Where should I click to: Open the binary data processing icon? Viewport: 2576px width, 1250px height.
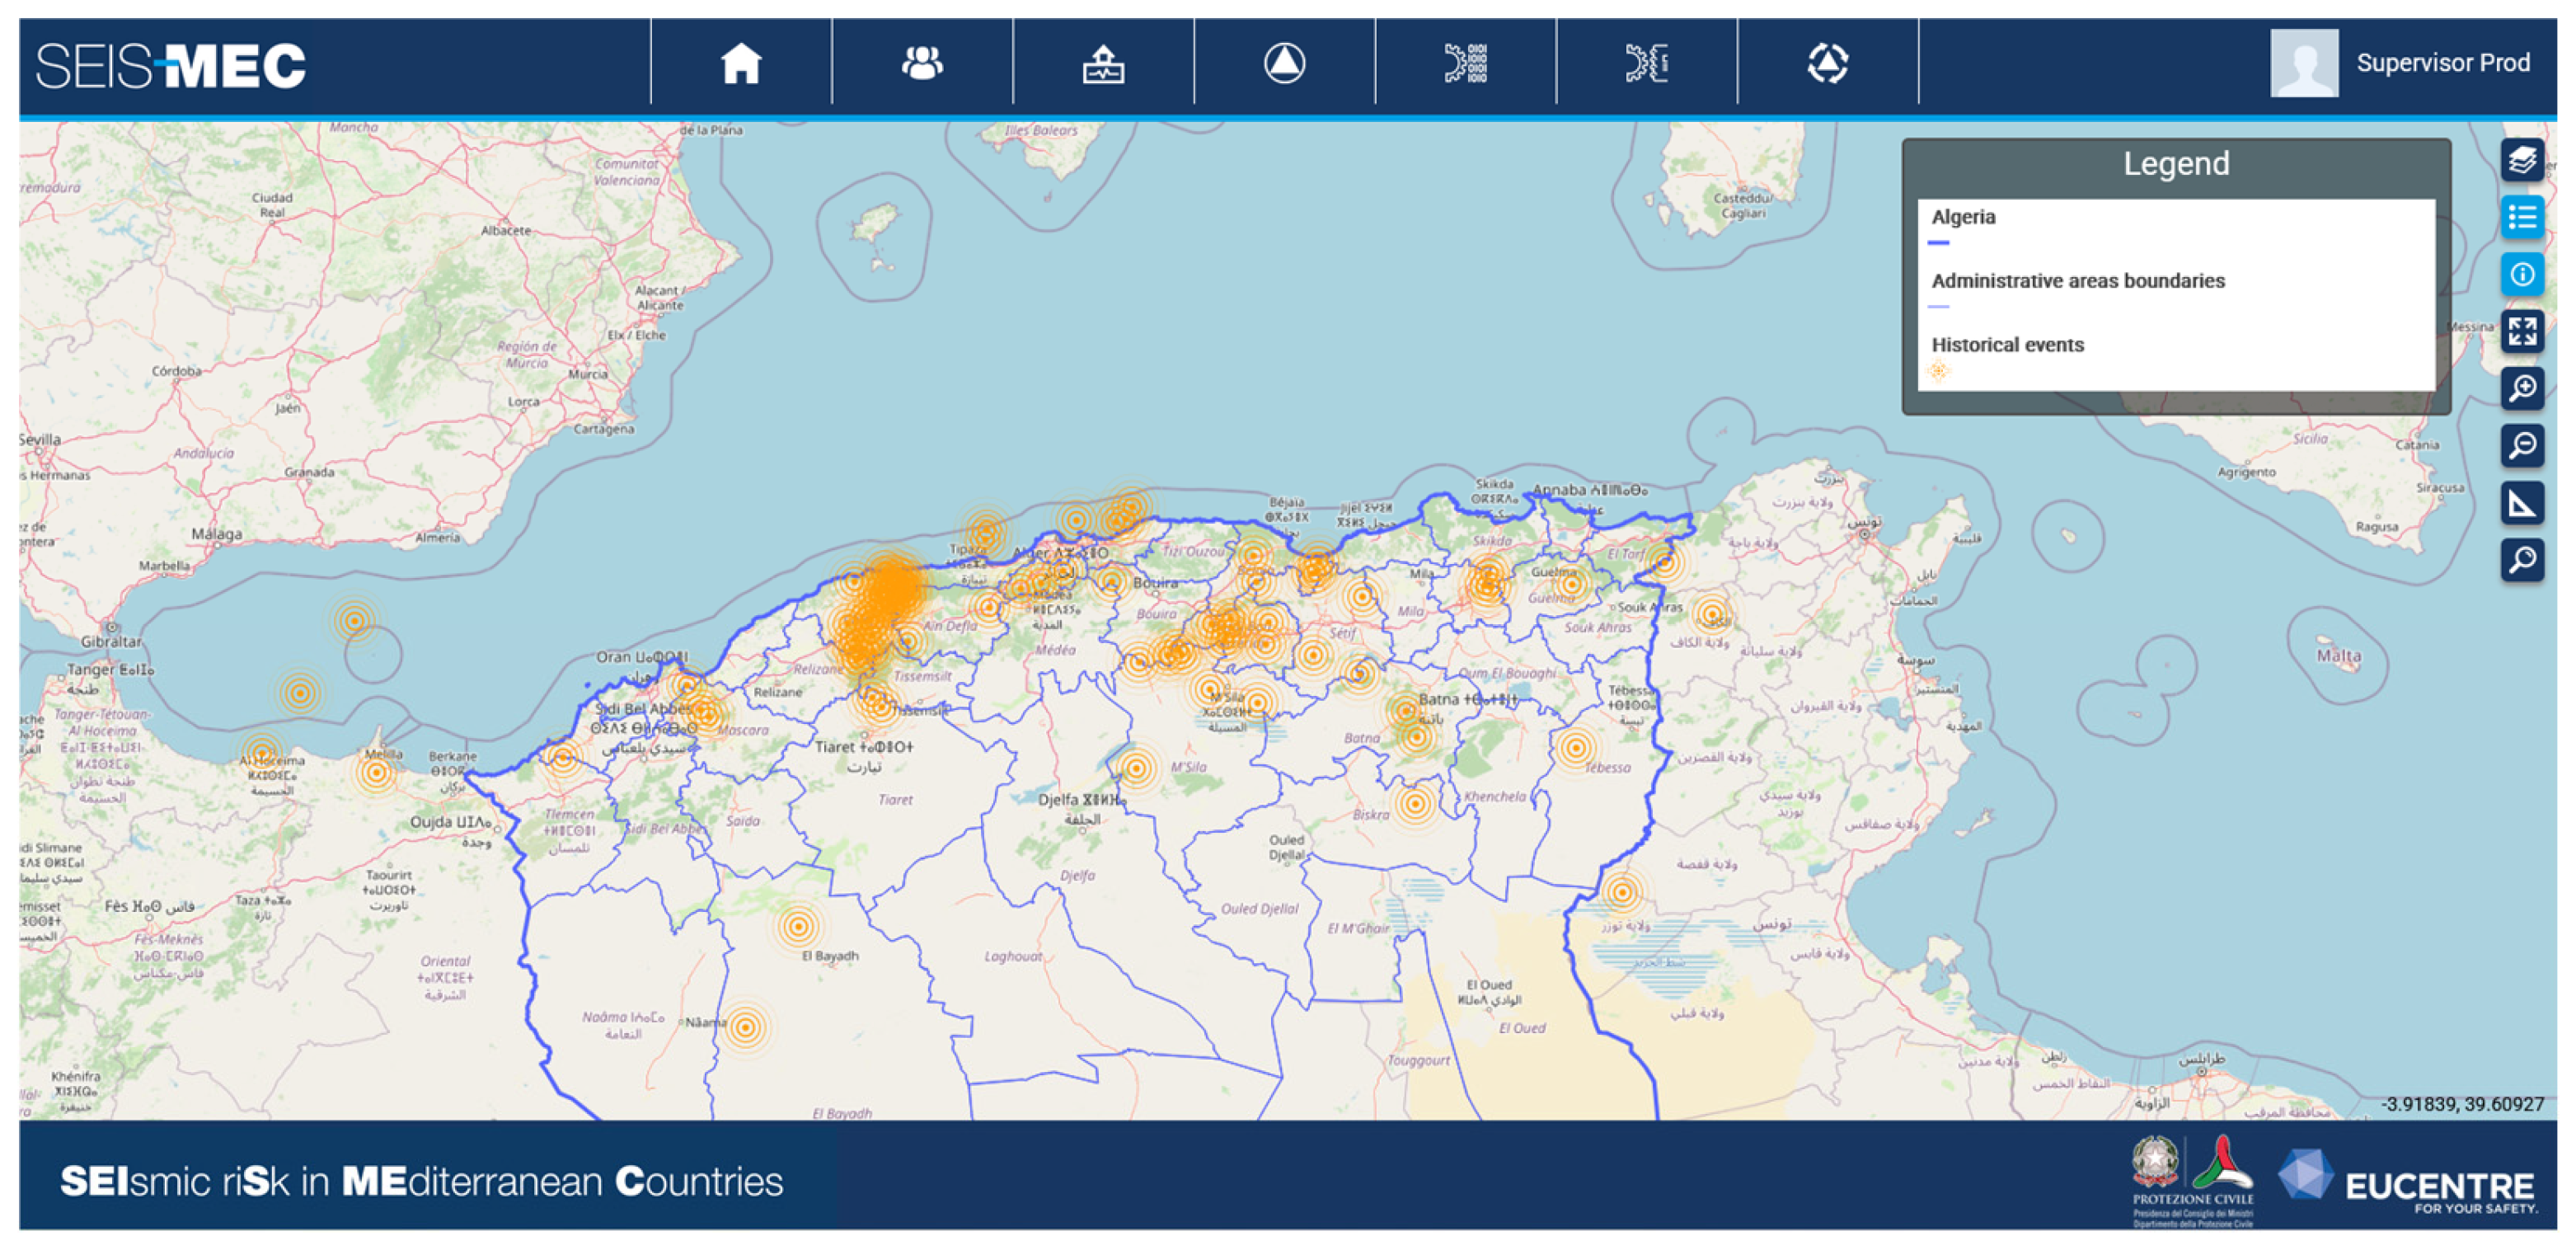coord(1465,64)
